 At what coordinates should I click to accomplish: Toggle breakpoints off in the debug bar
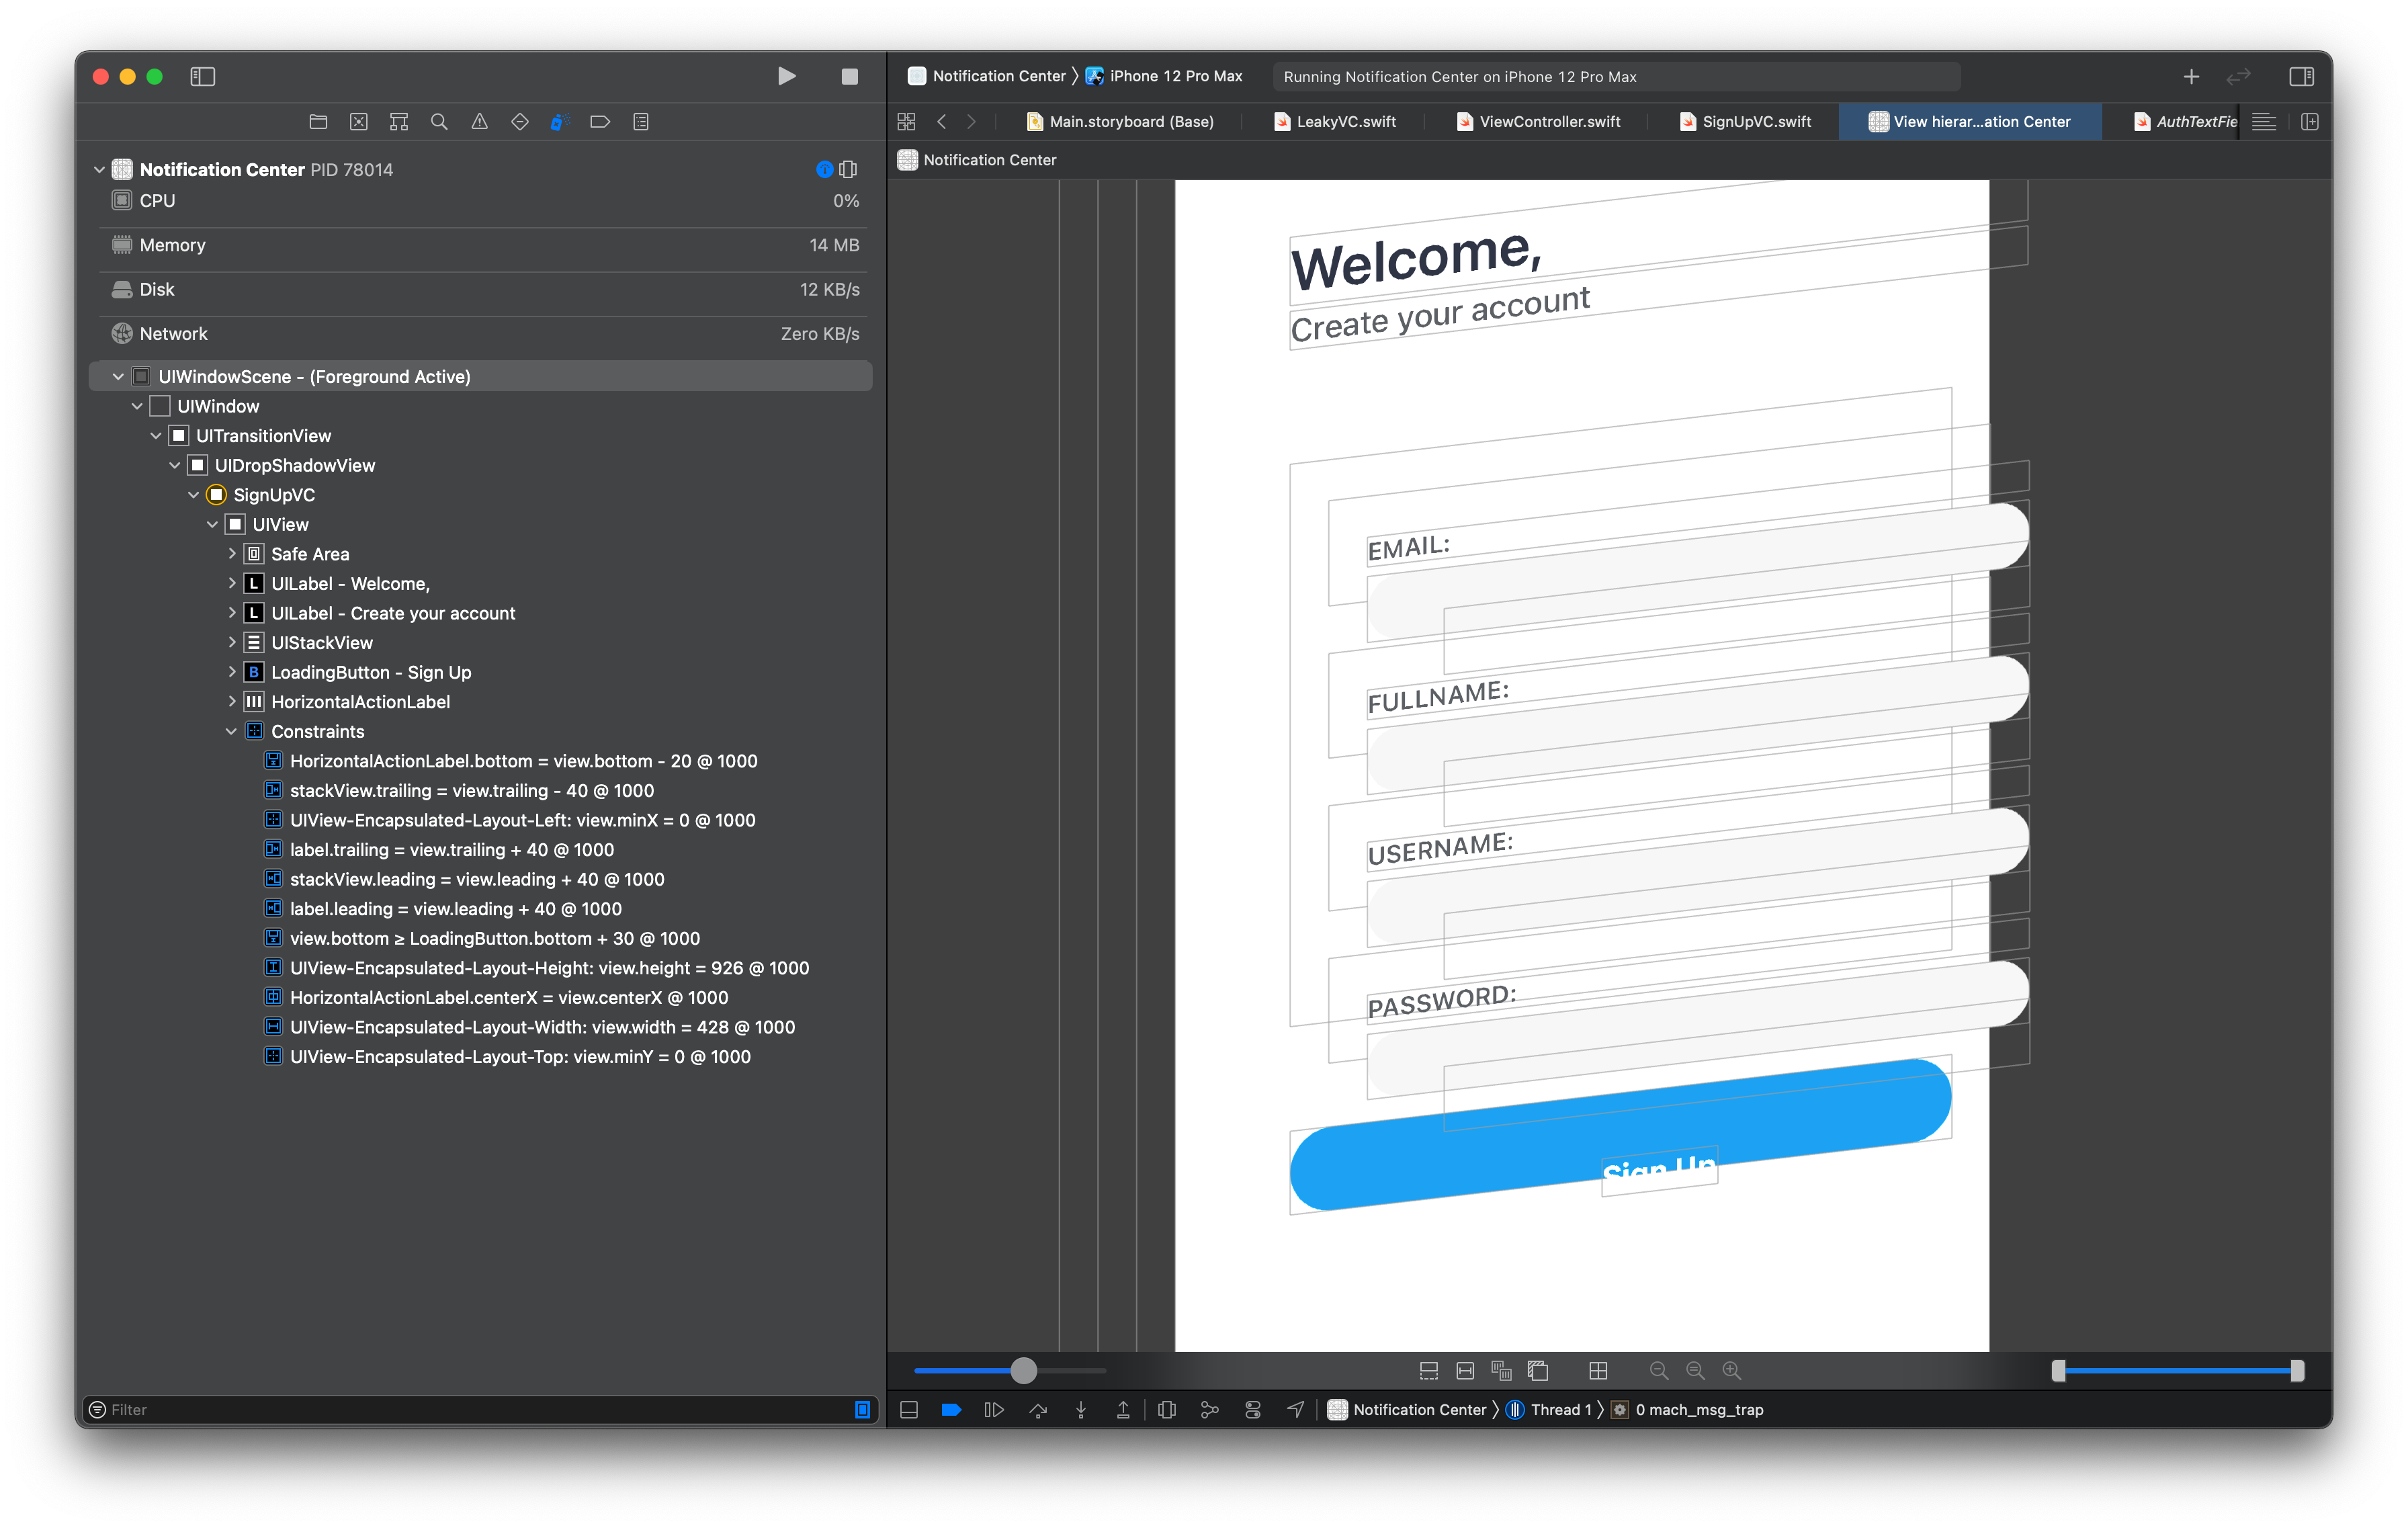coord(951,1409)
